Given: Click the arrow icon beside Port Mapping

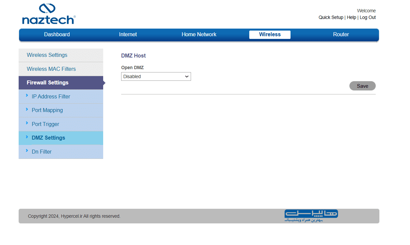Looking at the screenshot, I should click(27, 109).
